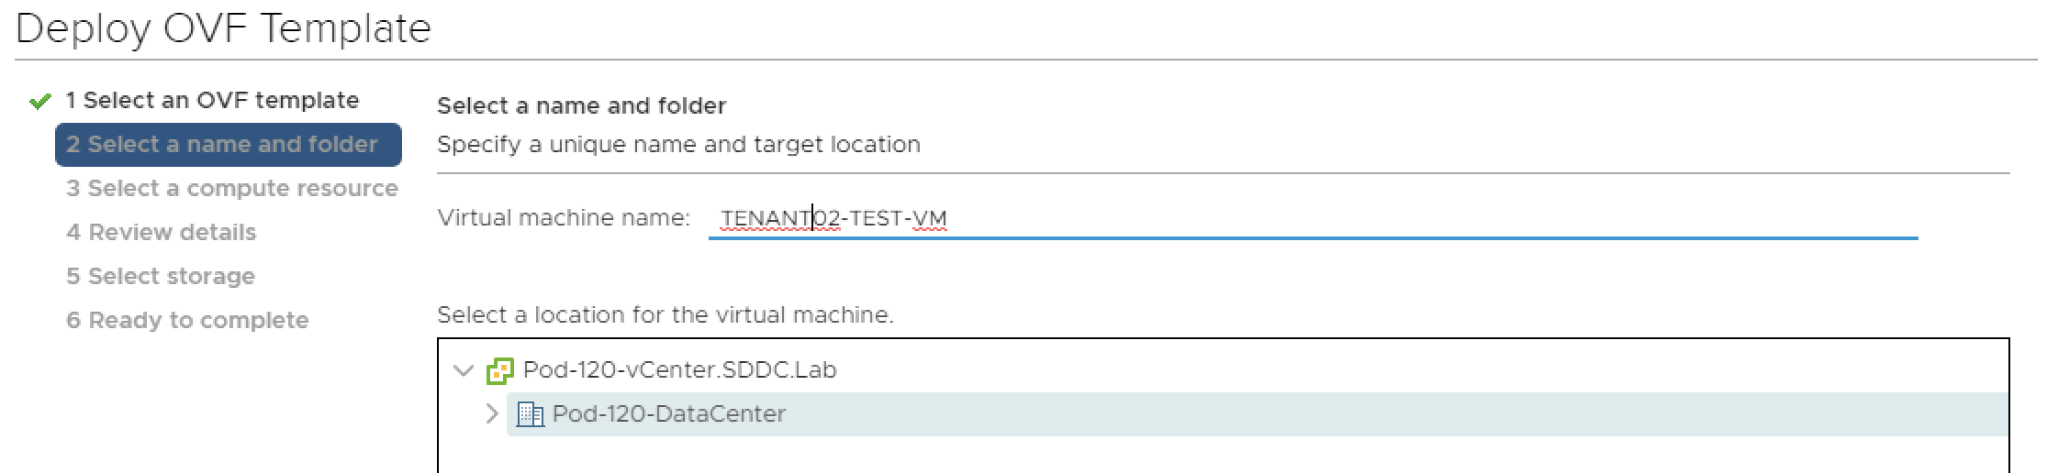Open step 3 Select a compute resource
The image size is (2047, 473).
(x=232, y=189)
